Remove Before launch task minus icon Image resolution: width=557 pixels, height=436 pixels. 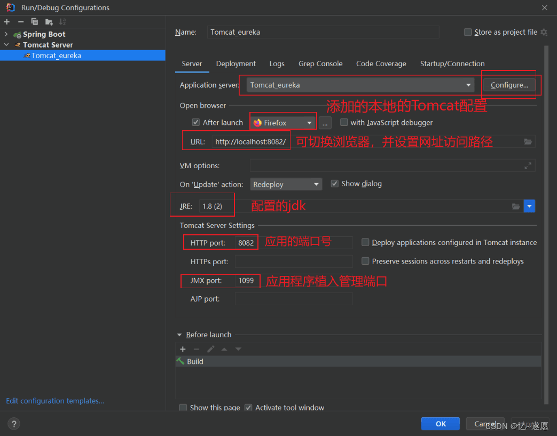pyautogui.click(x=197, y=349)
